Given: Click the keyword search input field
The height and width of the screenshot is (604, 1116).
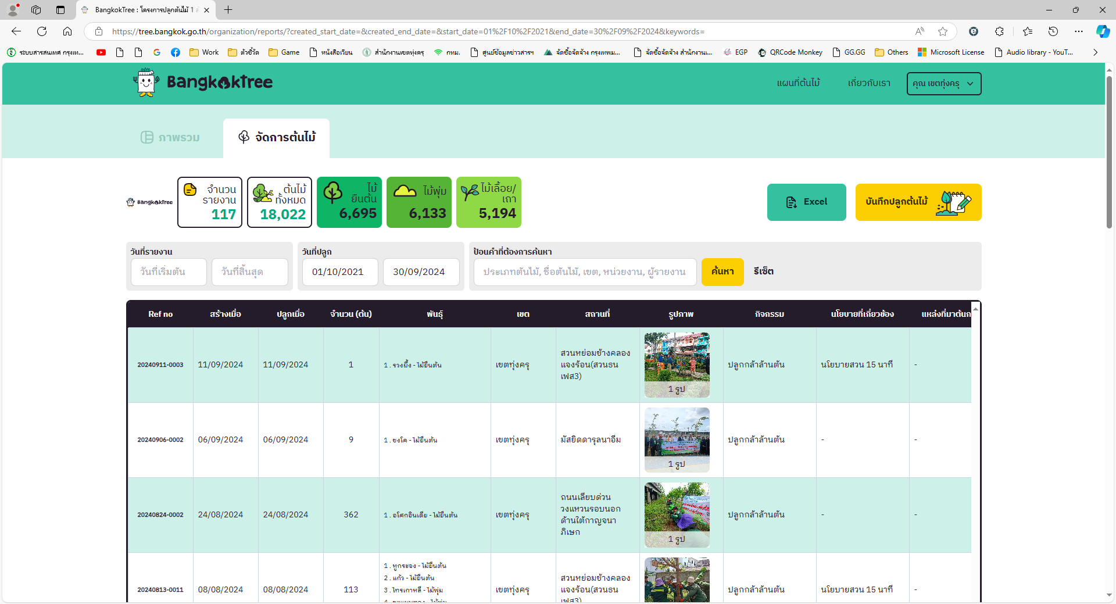Looking at the screenshot, I should 585,272.
